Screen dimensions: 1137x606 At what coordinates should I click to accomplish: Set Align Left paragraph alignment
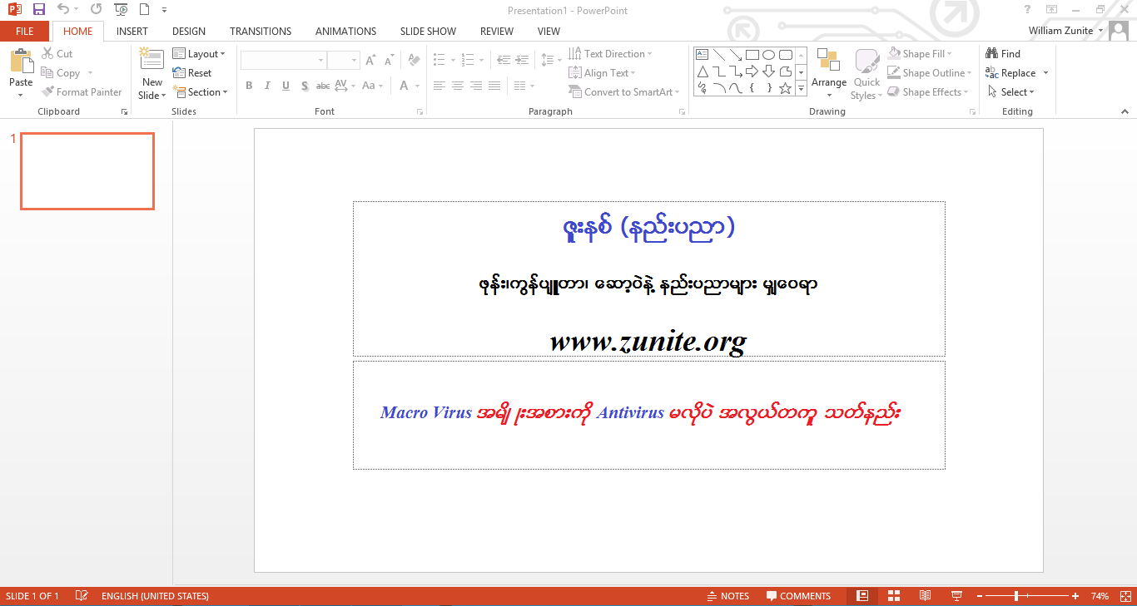439,86
